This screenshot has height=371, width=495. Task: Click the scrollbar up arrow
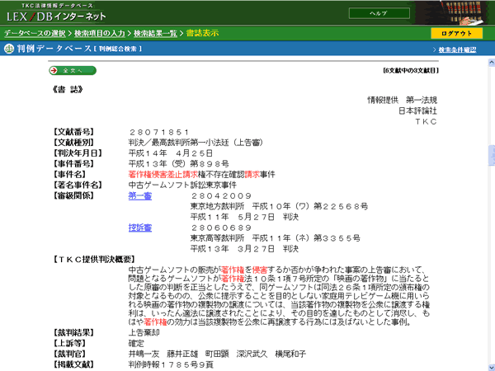492,63
